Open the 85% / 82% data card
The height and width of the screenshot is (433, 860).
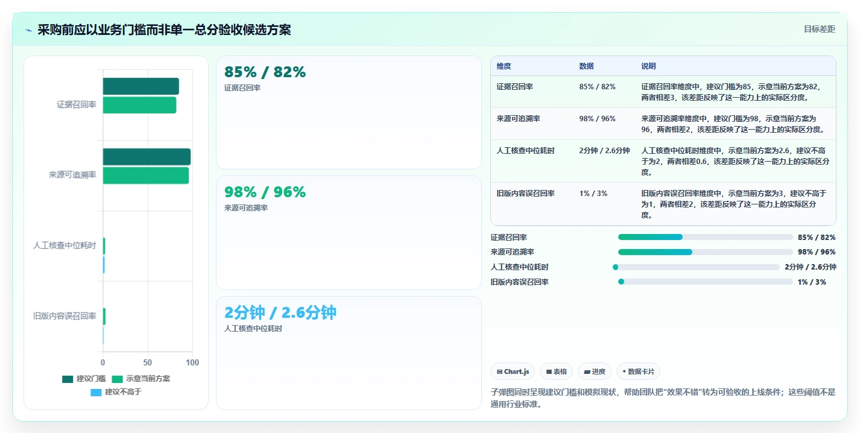click(x=349, y=112)
